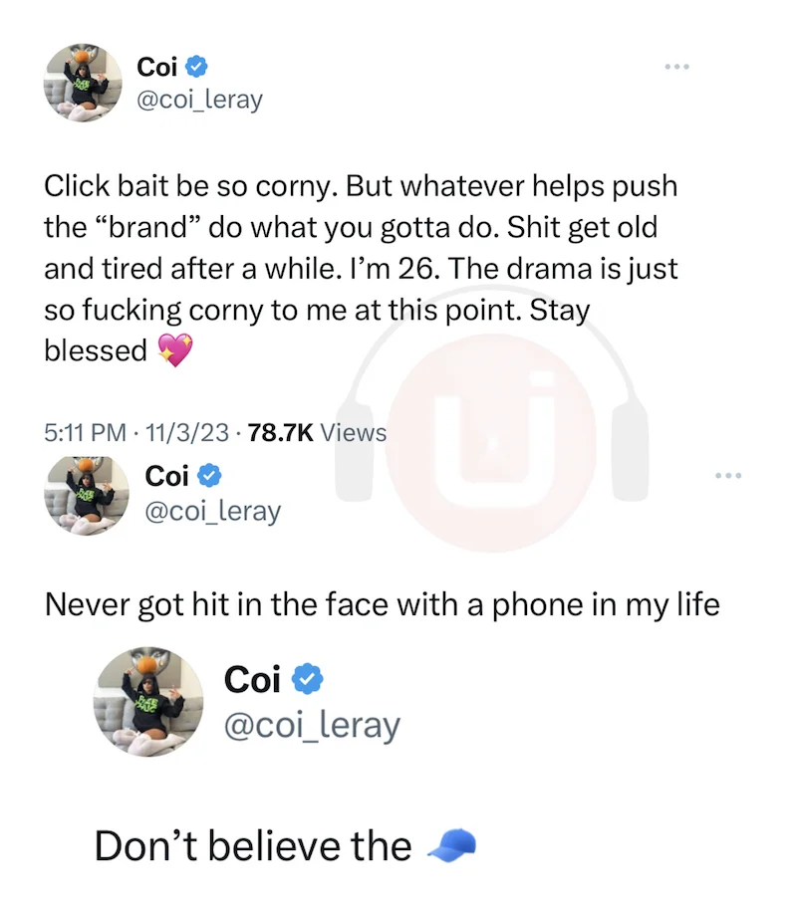
Task: Open the avatar on the 'Never got hit' tweet
Action: (87, 496)
